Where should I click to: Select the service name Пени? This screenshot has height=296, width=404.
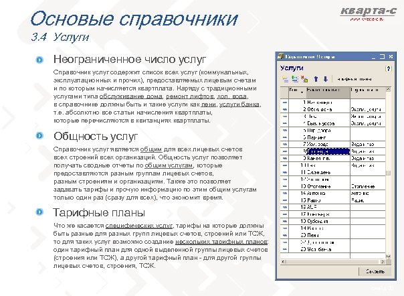point(313,235)
